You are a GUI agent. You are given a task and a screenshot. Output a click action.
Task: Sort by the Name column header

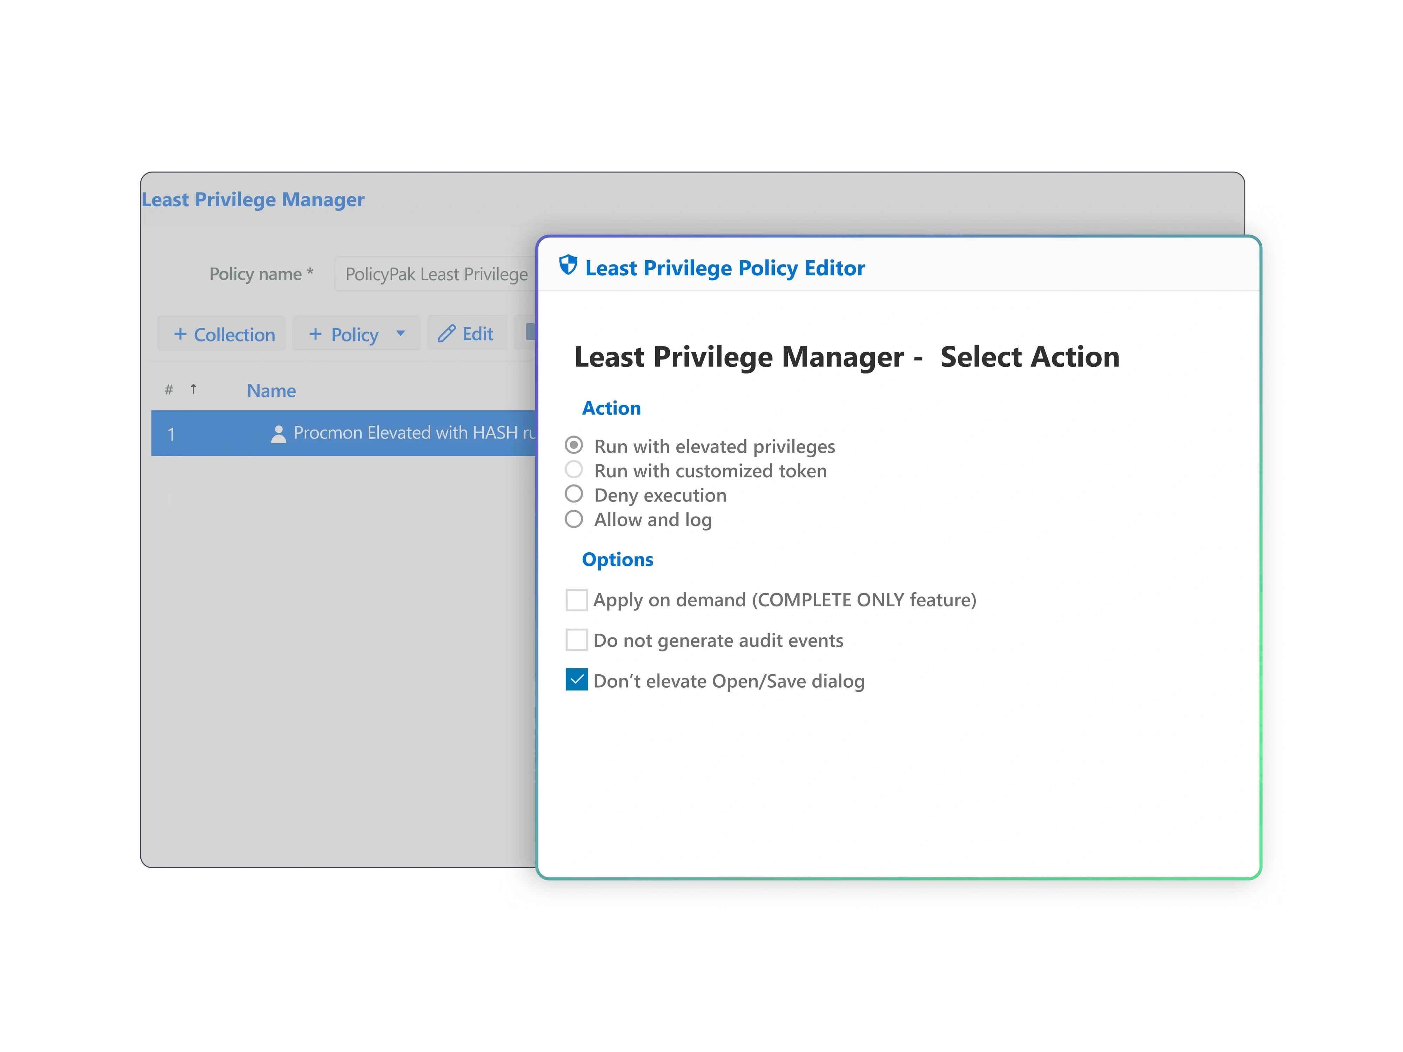[x=271, y=391]
